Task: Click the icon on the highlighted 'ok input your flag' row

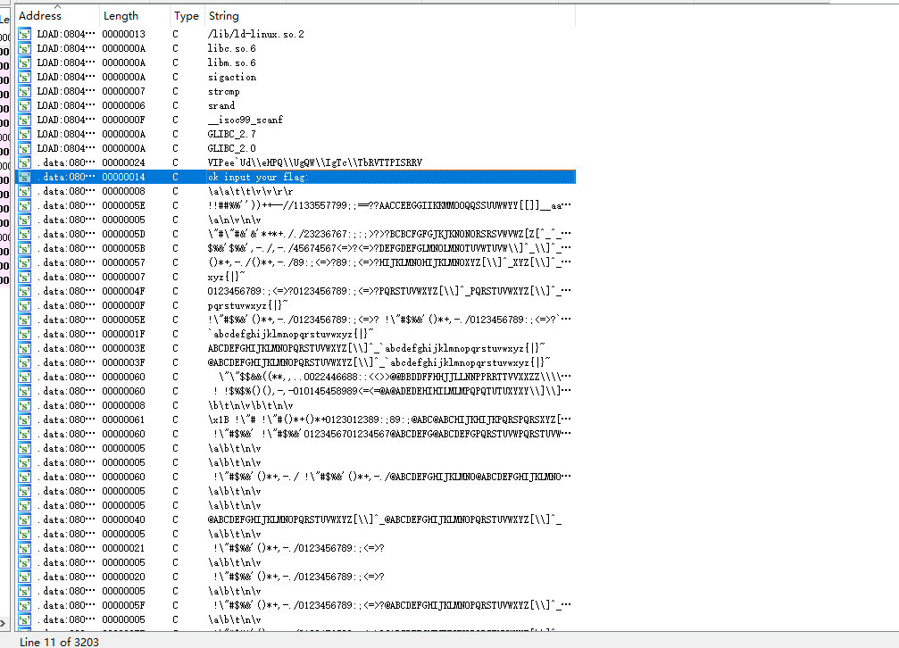Action: click(25, 177)
